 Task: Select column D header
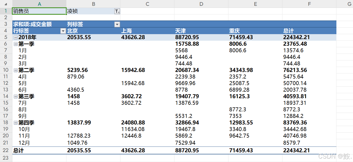(x=201, y=4)
